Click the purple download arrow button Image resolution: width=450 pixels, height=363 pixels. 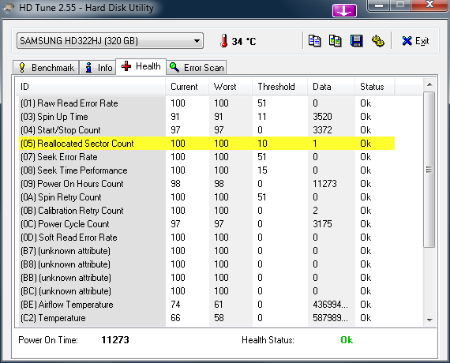344,10
